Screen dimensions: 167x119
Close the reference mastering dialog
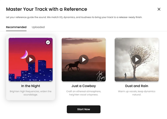coord(159,9)
